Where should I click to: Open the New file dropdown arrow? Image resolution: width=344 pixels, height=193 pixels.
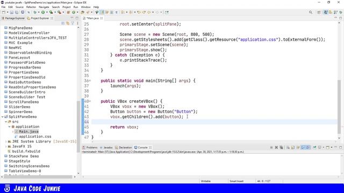pos(7,12)
